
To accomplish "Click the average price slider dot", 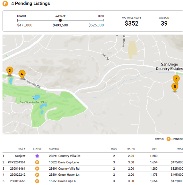I will pos(60,20).
